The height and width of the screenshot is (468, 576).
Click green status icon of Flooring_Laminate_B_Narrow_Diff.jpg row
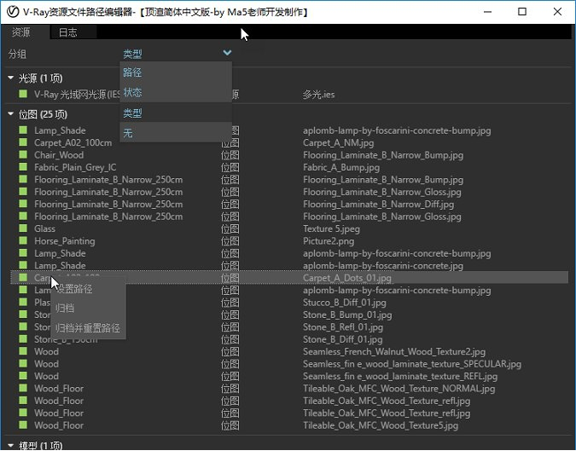pos(23,204)
